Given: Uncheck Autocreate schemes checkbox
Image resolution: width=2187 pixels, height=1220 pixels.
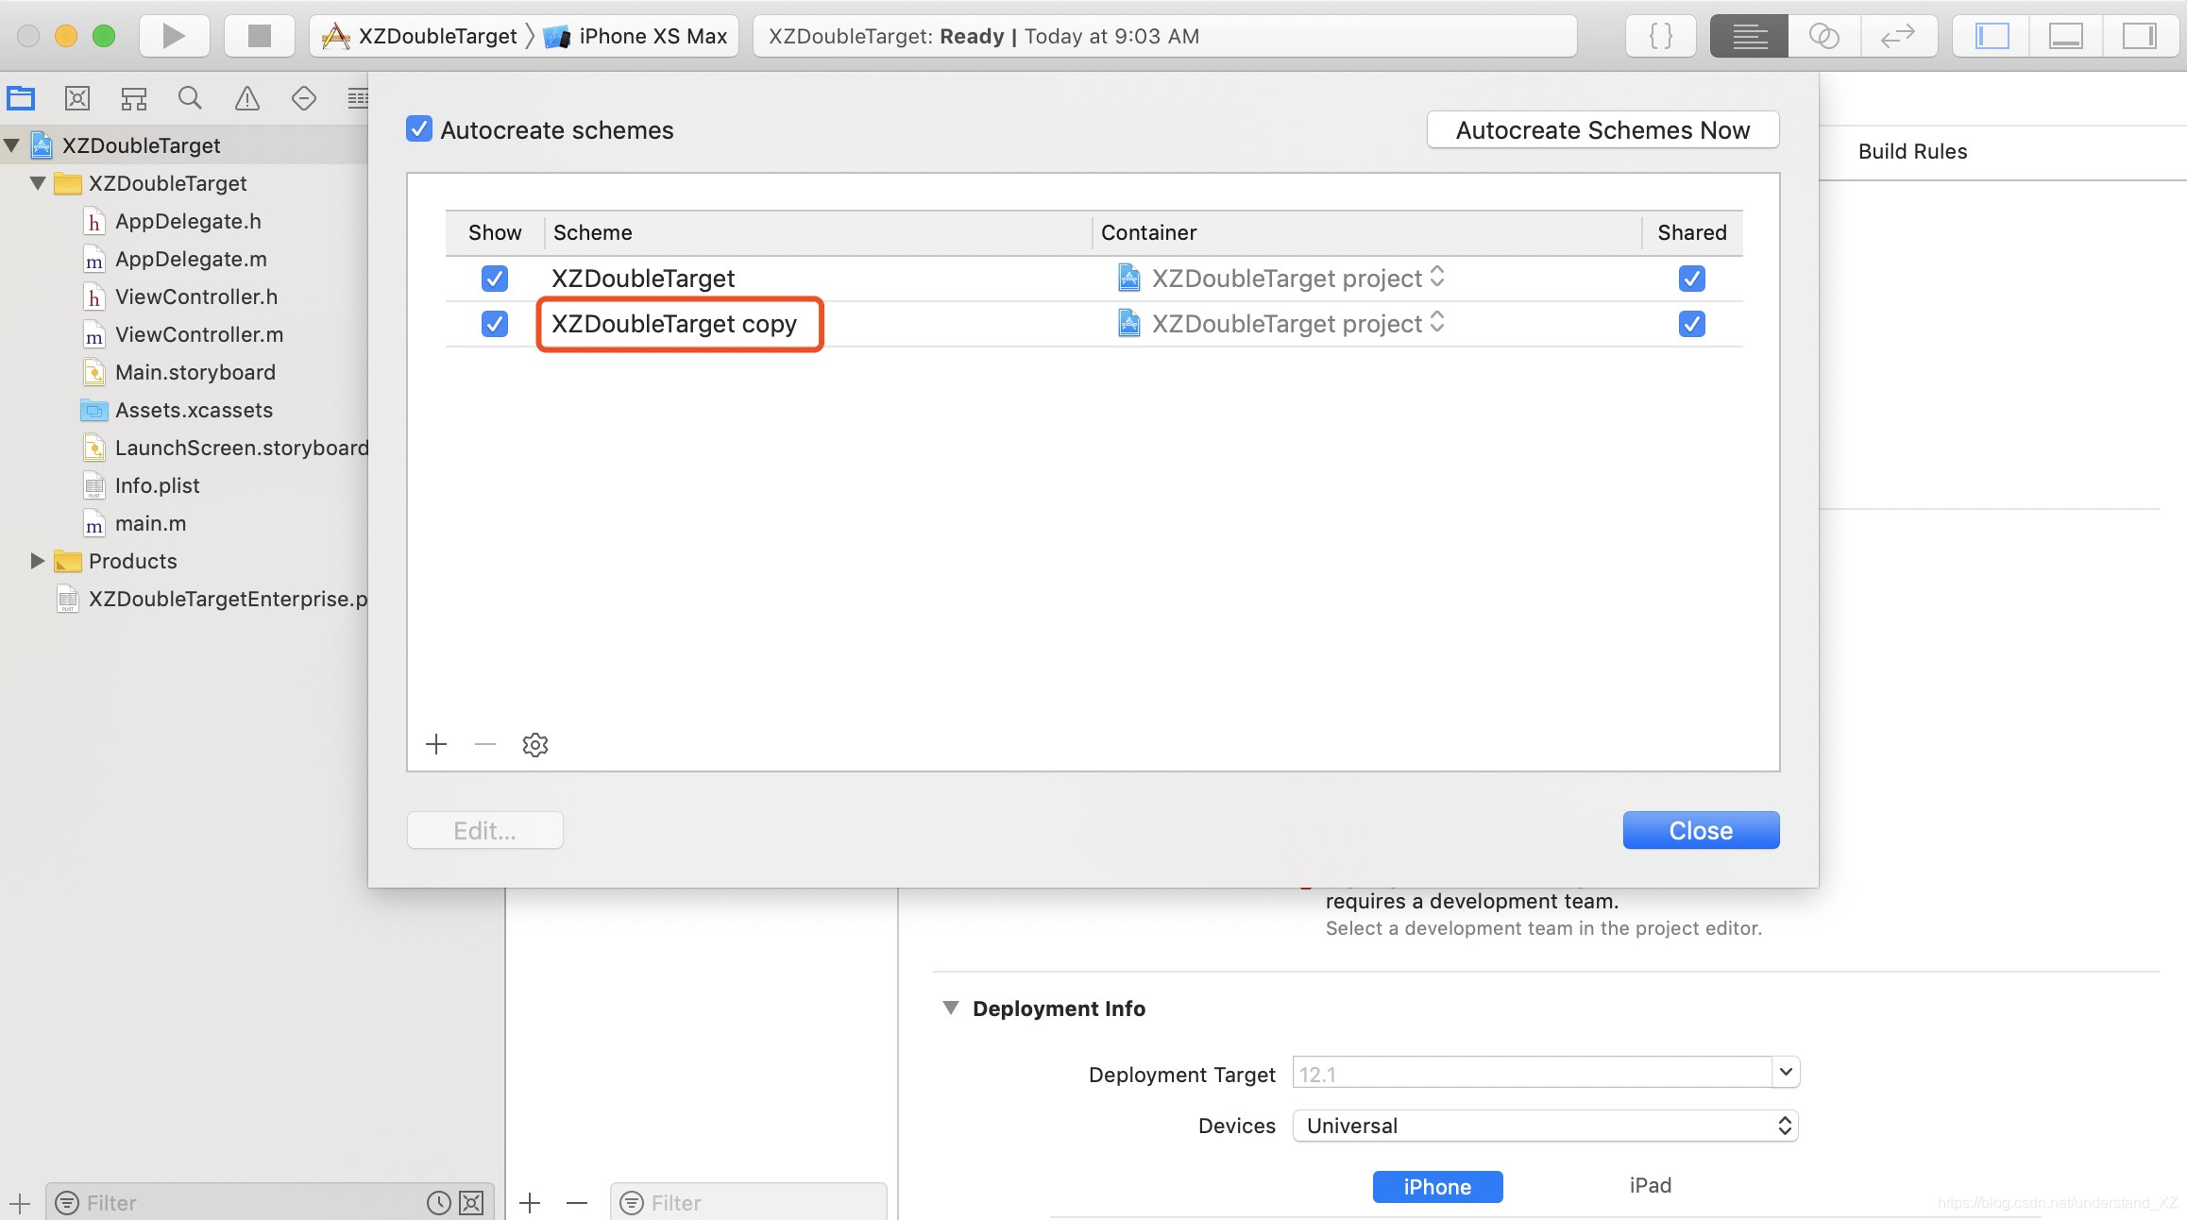Looking at the screenshot, I should tap(419, 129).
